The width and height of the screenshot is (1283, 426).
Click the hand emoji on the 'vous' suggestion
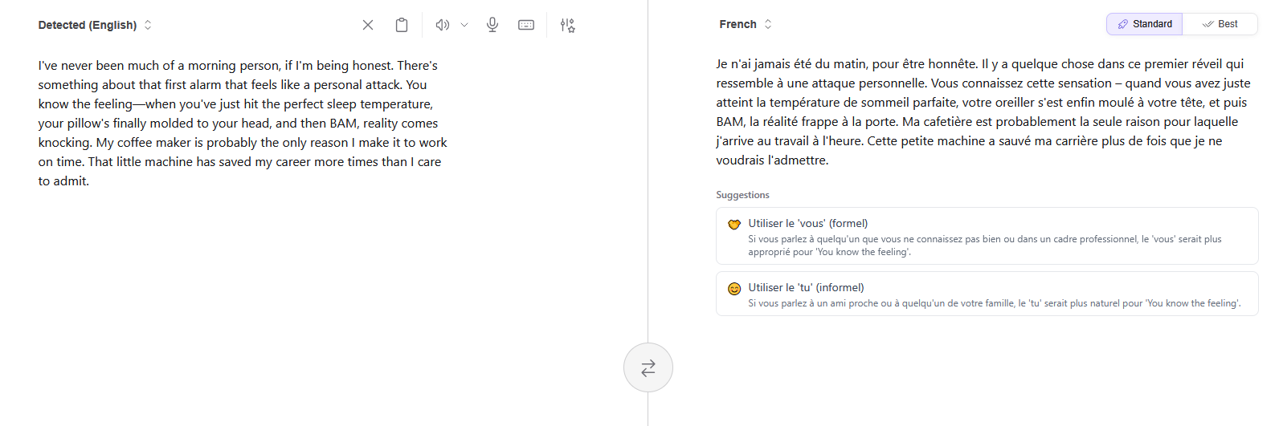pyautogui.click(x=734, y=225)
